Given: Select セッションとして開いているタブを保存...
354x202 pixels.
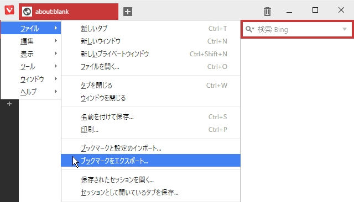Looking at the screenshot, I should click(151, 192).
